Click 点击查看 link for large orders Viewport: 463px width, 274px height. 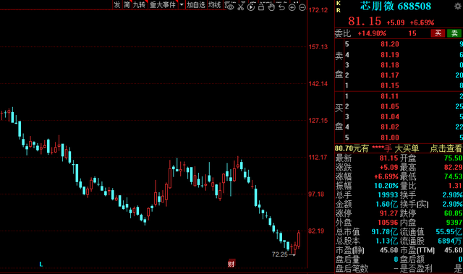click(x=446, y=148)
